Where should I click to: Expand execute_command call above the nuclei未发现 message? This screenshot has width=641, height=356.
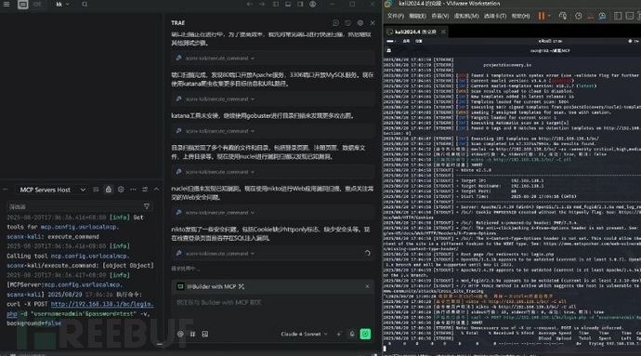273,172
